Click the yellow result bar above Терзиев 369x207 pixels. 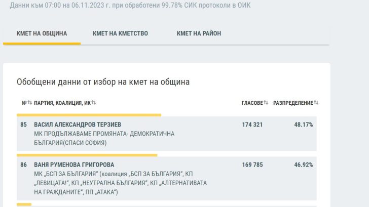[x=89, y=115]
